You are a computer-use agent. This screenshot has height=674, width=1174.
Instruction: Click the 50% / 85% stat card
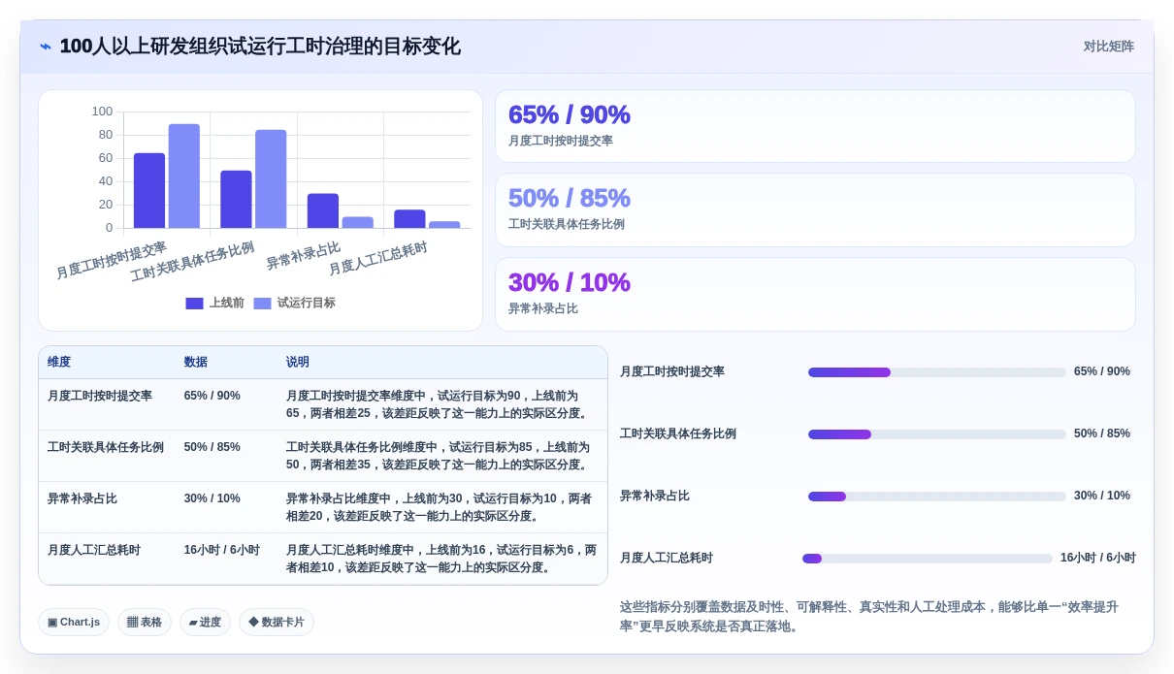[815, 209]
